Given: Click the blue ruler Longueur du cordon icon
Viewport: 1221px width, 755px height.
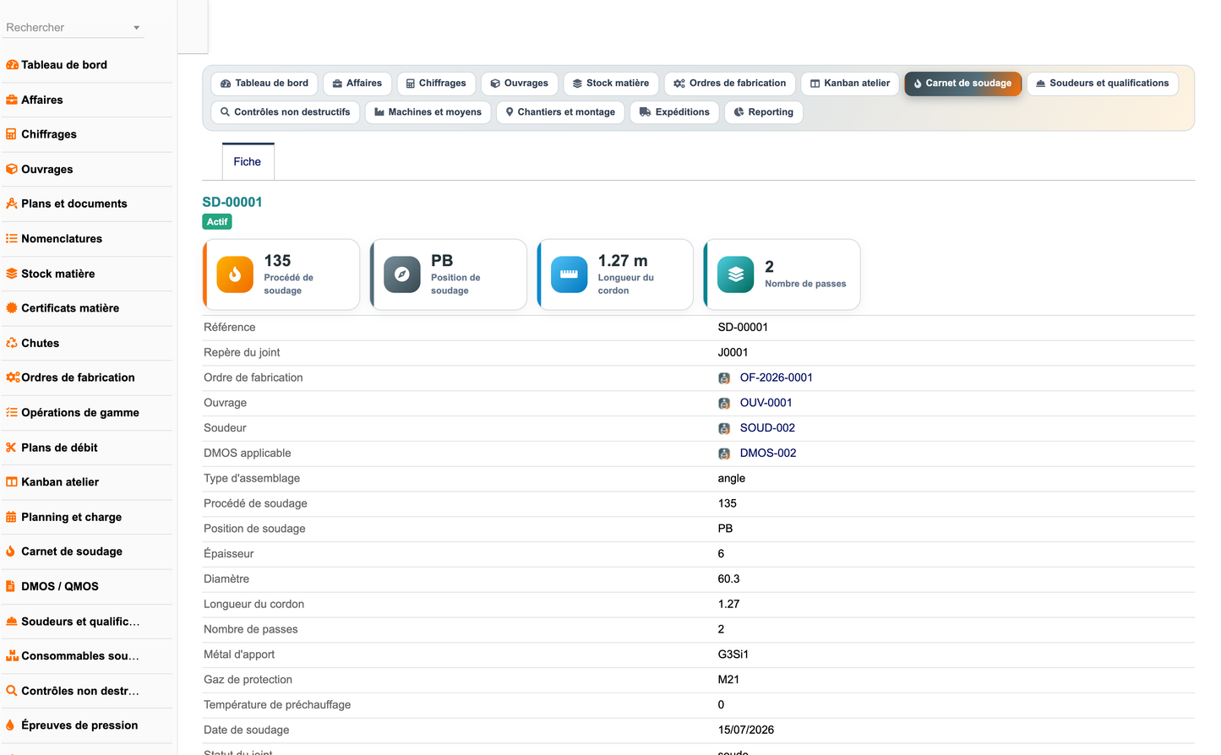Looking at the screenshot, I should (x=569, y=274).
